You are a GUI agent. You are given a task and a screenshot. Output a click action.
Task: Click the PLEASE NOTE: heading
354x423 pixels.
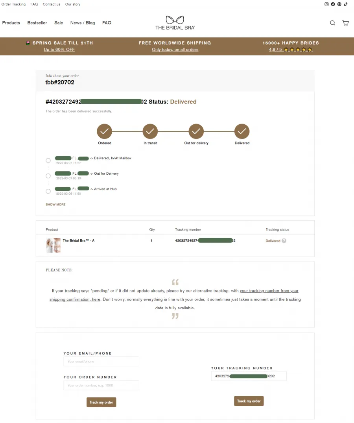(x=59, y=270)
